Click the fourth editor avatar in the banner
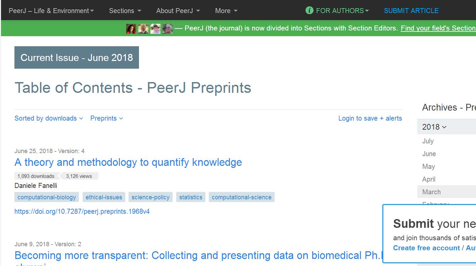This screenshot has width=476, height=266. (x=168, y=29)
